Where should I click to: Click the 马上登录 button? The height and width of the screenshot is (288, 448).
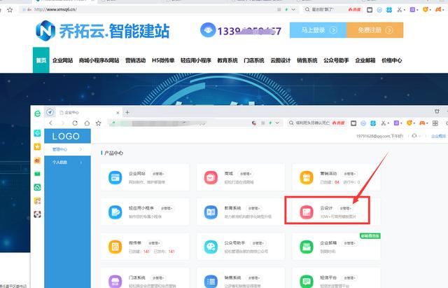[x=318, y=30]
